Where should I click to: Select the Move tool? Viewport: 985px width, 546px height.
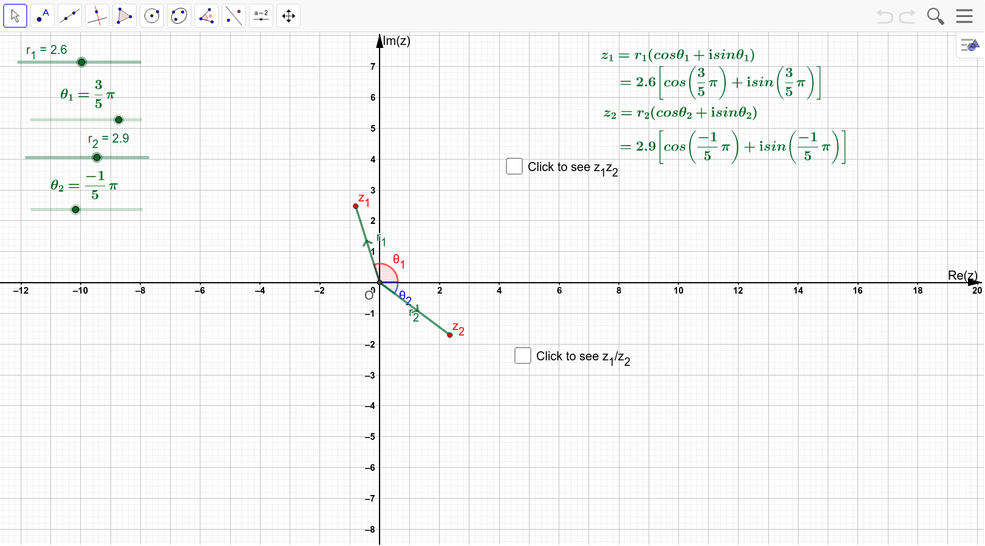pos(15,16)
